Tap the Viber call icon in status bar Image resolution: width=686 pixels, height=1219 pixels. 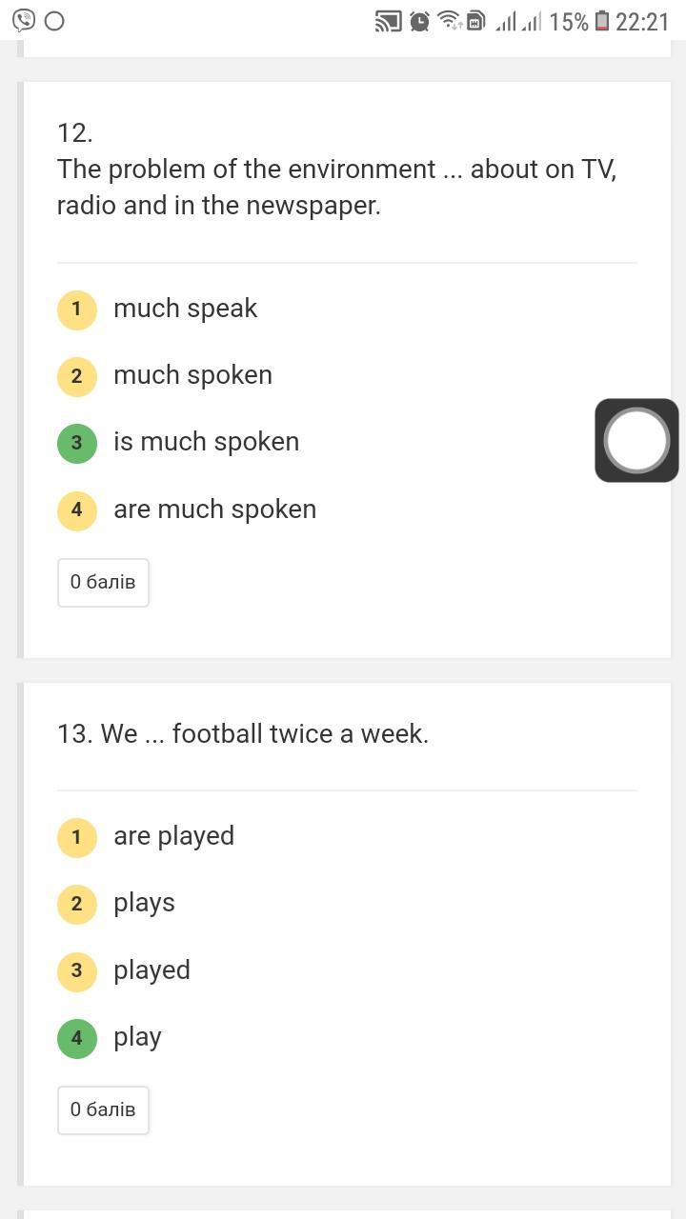pos(23,21)
